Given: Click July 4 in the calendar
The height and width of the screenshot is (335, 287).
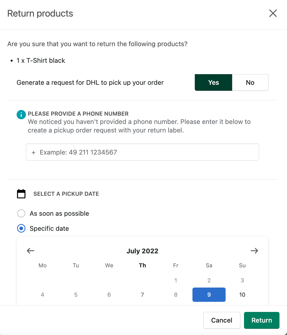Looking at the screenshot, I should coord(42,295).
